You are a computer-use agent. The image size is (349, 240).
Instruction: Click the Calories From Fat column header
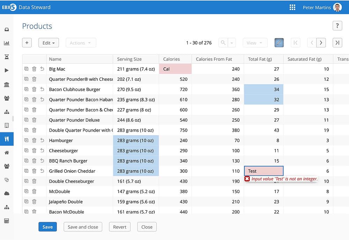(218, 59)
